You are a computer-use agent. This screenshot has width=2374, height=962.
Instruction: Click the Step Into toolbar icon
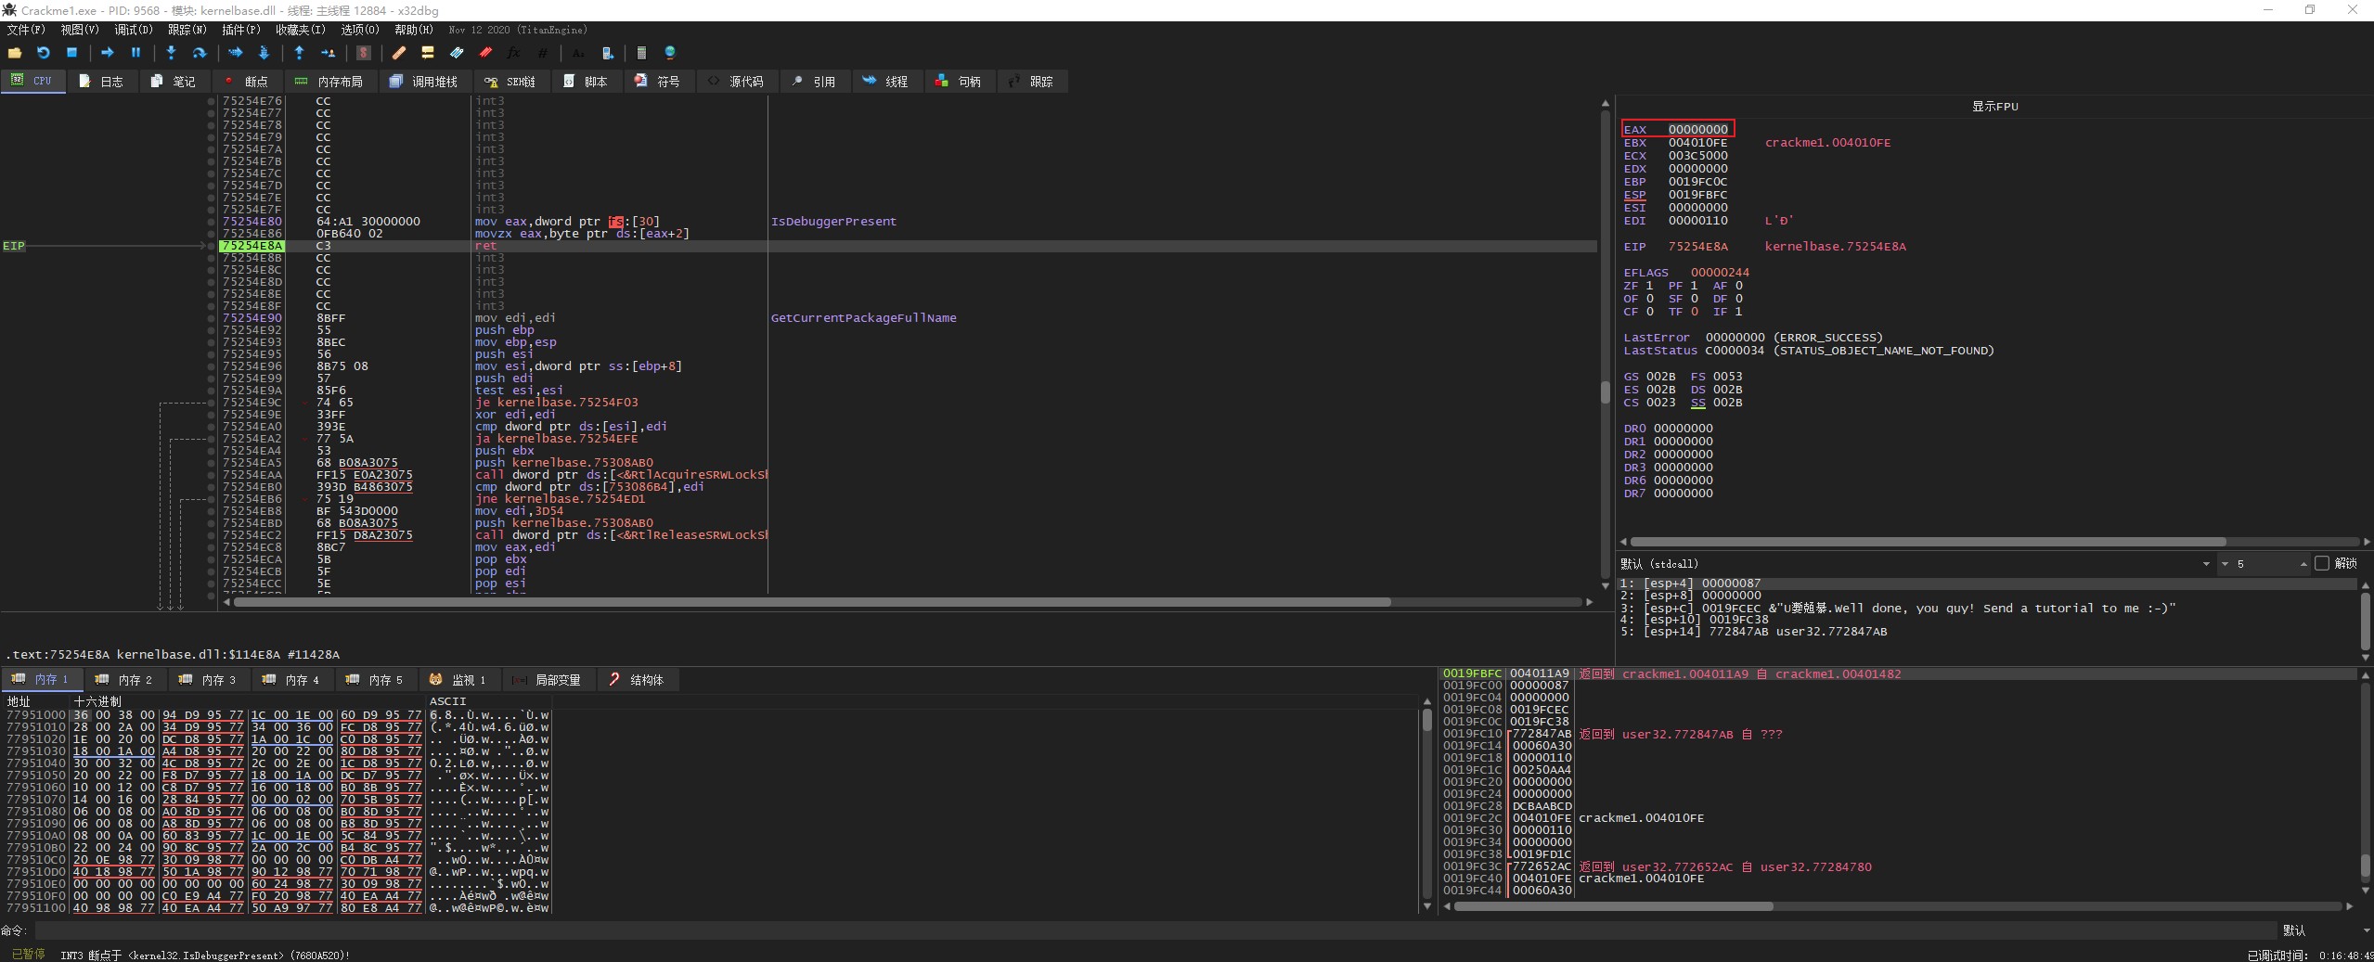coord(171,53)
